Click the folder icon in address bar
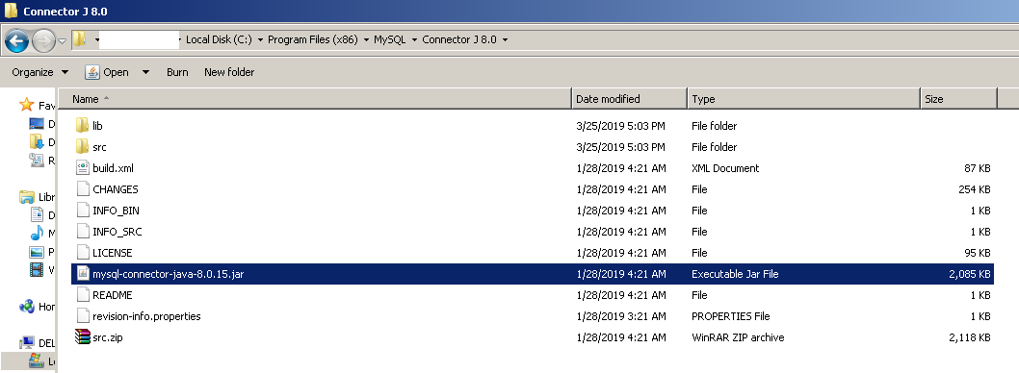Screen dimensions: 1019x373 (x=79, y=39)
